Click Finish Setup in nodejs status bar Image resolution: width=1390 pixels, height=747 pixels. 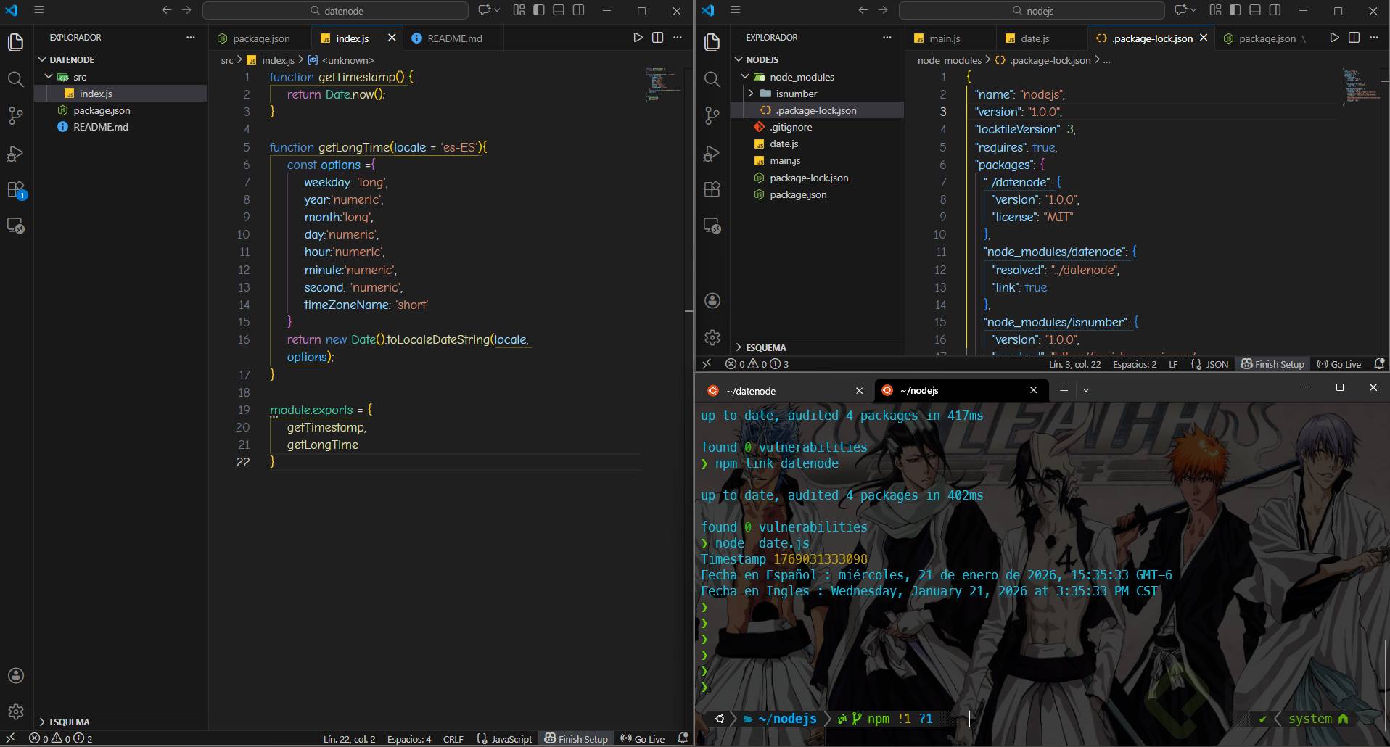(1272, 364)
